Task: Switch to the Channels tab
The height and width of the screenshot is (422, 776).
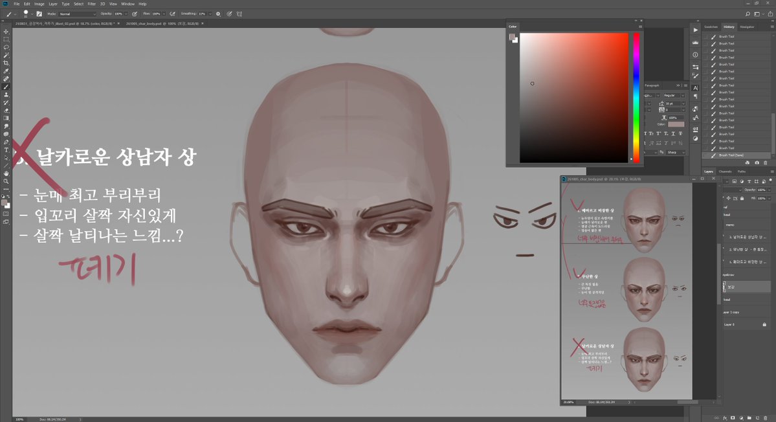Action: click(725, 172)
